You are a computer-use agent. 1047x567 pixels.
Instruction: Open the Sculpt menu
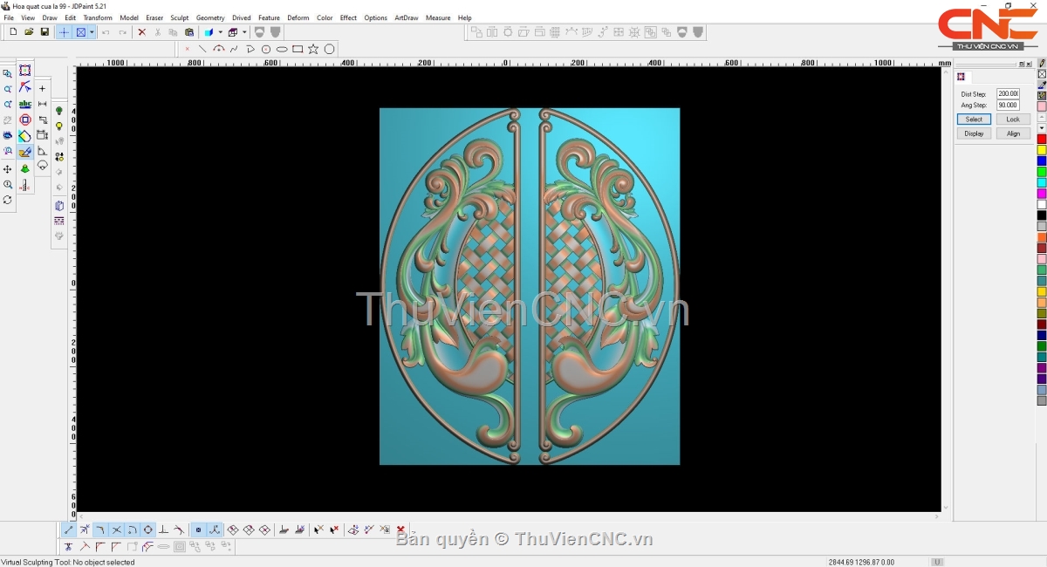pyautogui.click(x=179, y=17)
